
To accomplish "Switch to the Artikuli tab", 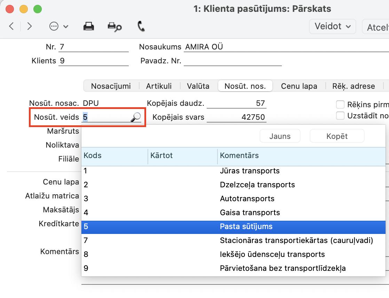I will [x=159, y=86].
